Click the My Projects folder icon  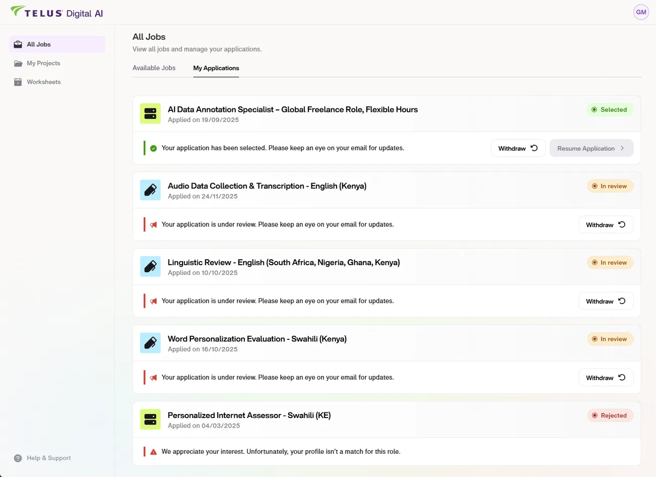click(18, 63)
